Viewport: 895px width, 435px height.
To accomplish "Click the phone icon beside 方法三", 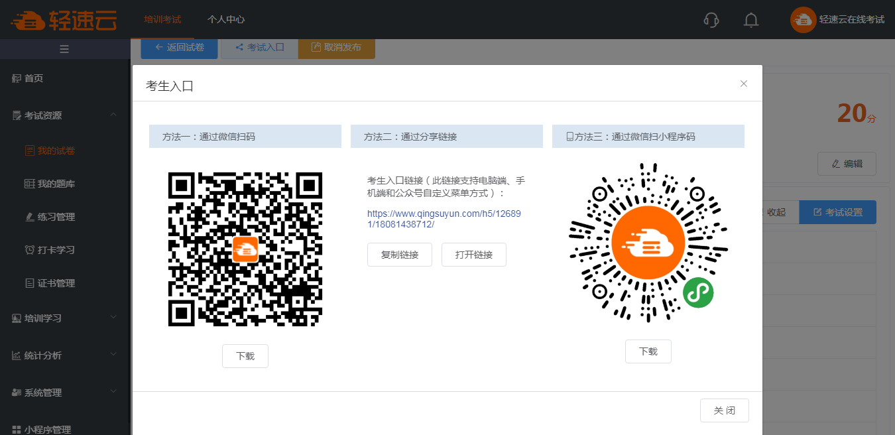I will tap(569, 137).
